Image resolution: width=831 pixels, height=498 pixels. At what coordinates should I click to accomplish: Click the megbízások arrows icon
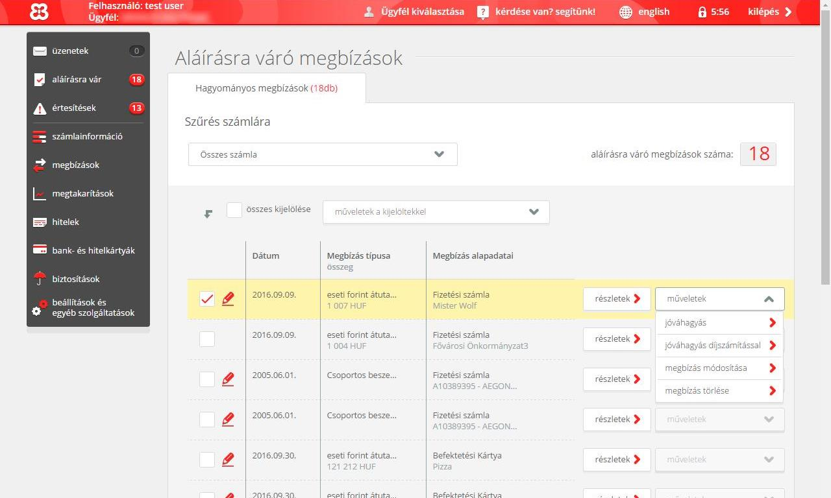coord(40,165)
